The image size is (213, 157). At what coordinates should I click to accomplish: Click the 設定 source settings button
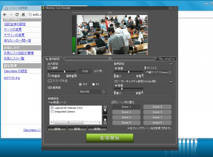tap(77, 129)
